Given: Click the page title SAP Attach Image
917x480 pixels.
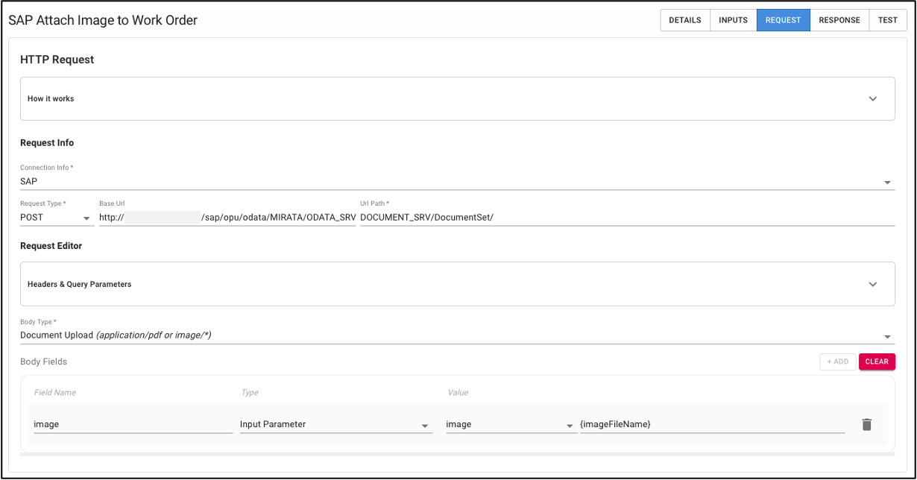Looking at the screenshot, I should 103,20.
